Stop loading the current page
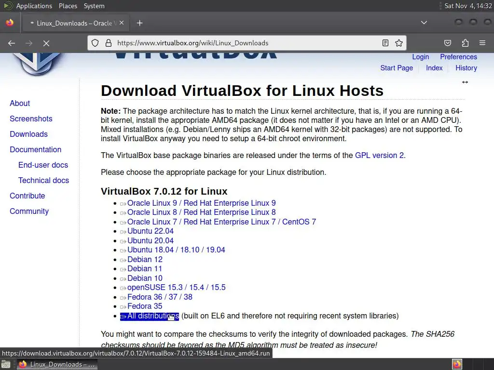Screen dimensions: 494x370 pyautogui.click(x=46, y=43)
